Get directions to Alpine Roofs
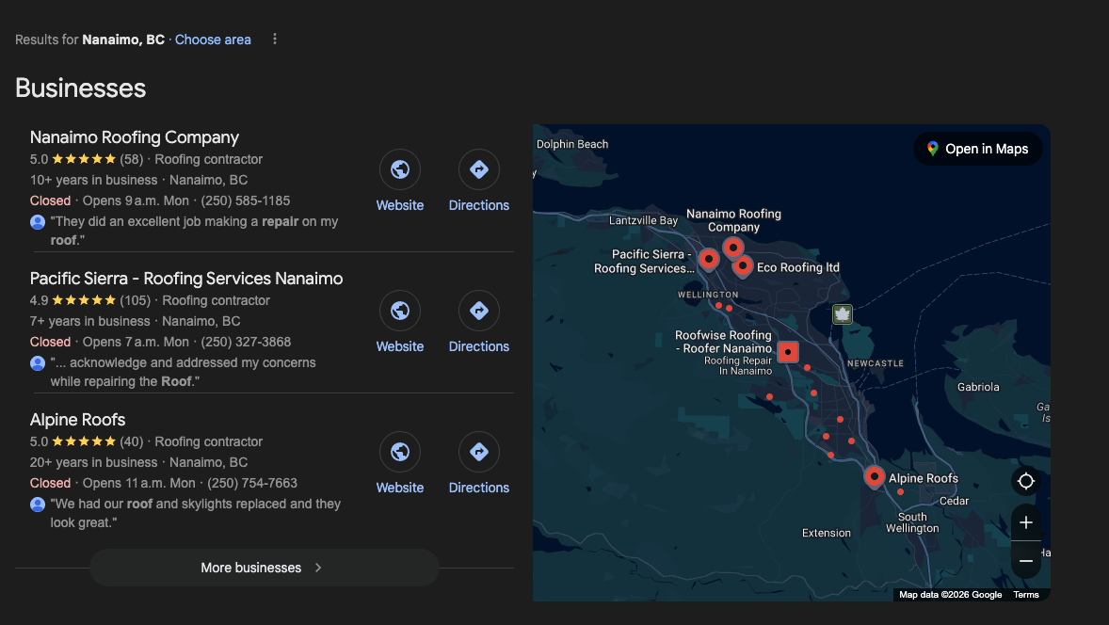The height and width of the screenshot is (625, 1109). [x=479, y=452]
